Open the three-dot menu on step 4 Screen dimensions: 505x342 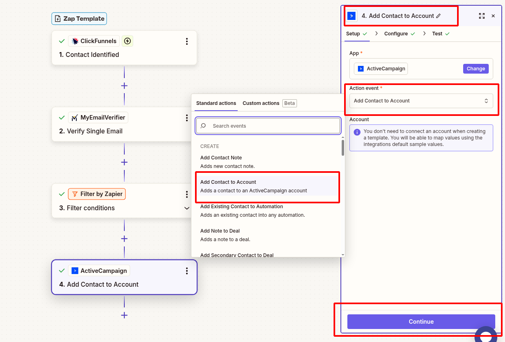(186, 270)
